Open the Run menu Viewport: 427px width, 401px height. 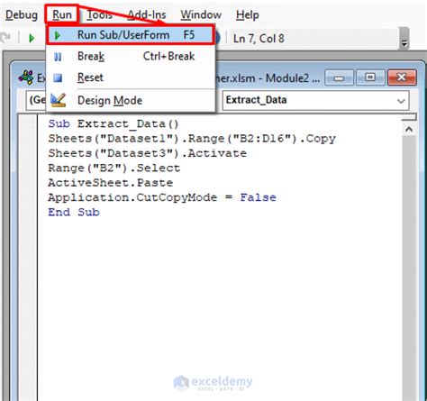pos(62,14)
